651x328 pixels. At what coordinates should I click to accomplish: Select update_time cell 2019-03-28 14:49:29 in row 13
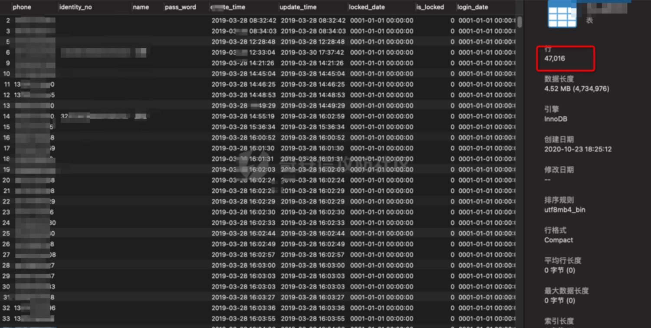point(313,105)
